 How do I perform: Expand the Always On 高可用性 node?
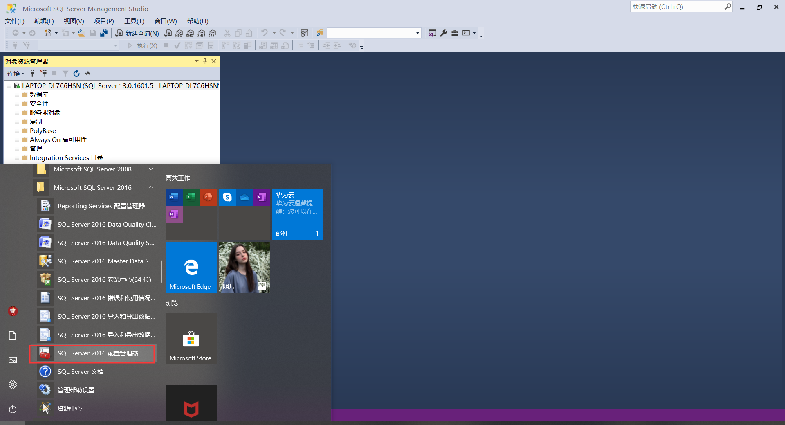click(17, 140)
